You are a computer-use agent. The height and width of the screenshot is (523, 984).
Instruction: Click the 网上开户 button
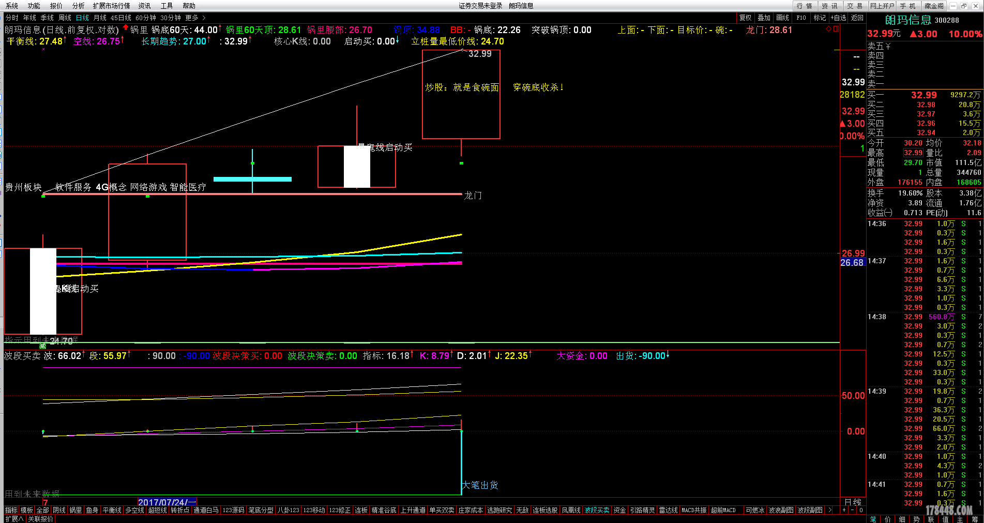pos(882,6)
